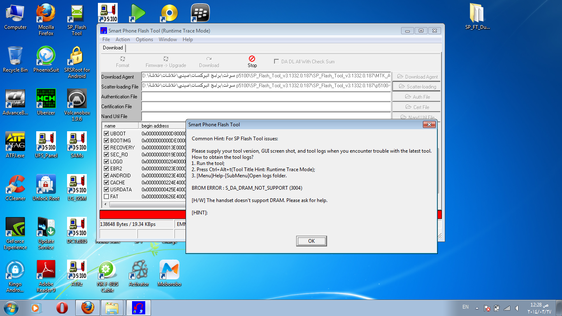
Task: Open the Help menu
Action: (188, 39)
